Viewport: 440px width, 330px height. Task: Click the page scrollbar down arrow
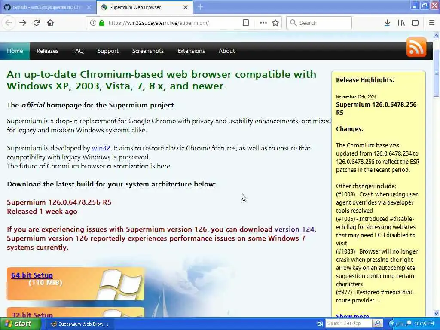coord(436,313)
